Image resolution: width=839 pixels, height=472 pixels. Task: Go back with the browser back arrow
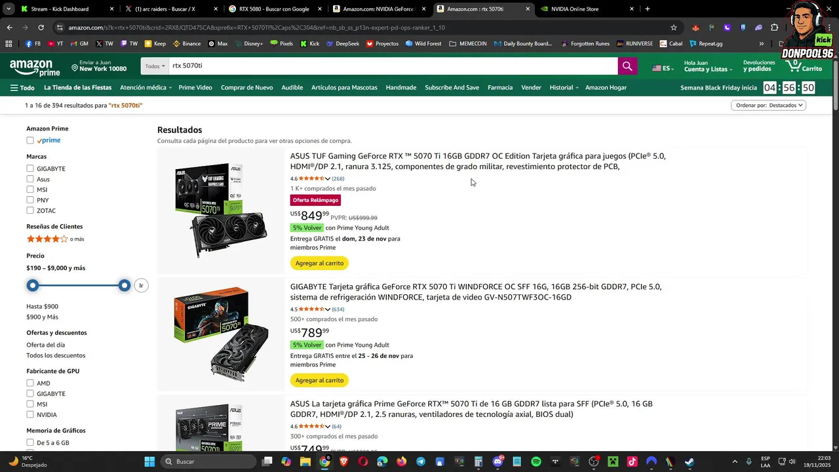9,28
